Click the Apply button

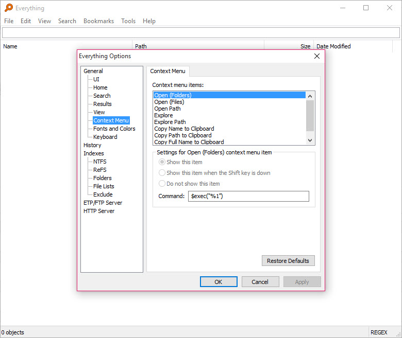301,282
